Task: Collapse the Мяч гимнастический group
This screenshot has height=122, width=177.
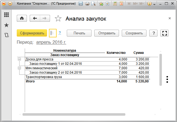Action: 20,68
